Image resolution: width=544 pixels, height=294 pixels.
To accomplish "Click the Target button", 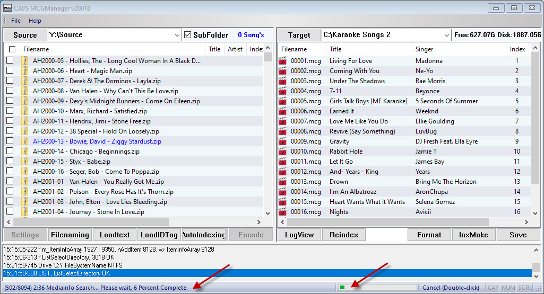I will click(299, 35).
